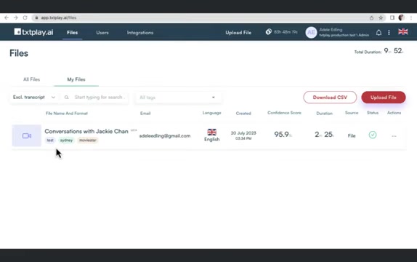
Task: Click the txtplay.ai logo
Action: click(33, 32)
